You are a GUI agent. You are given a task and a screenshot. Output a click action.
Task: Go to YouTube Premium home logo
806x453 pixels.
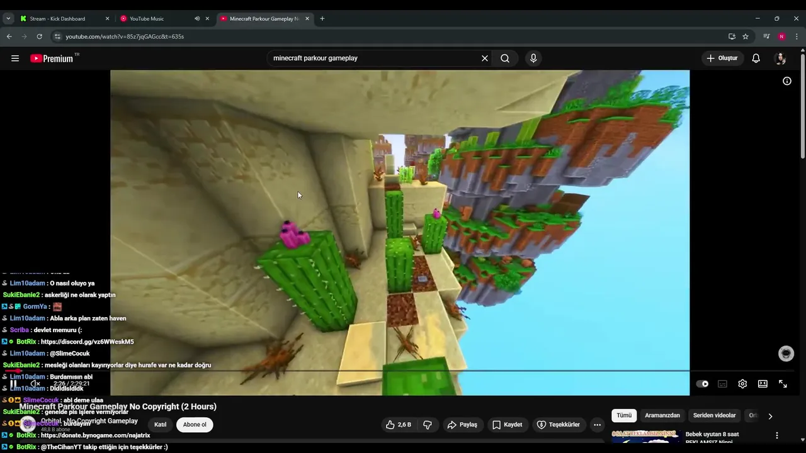pos(52,59)
